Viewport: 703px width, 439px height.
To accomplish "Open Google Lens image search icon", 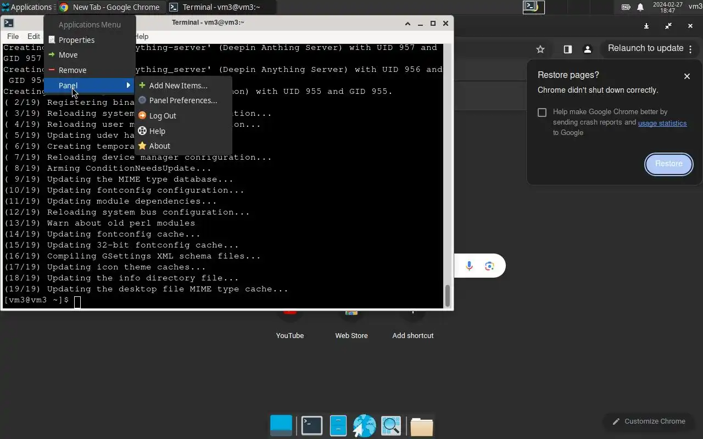I will point(489,266).
